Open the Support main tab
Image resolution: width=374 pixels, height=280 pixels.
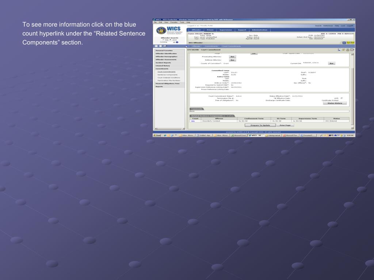pyautogui.click(x=242, y=30)
